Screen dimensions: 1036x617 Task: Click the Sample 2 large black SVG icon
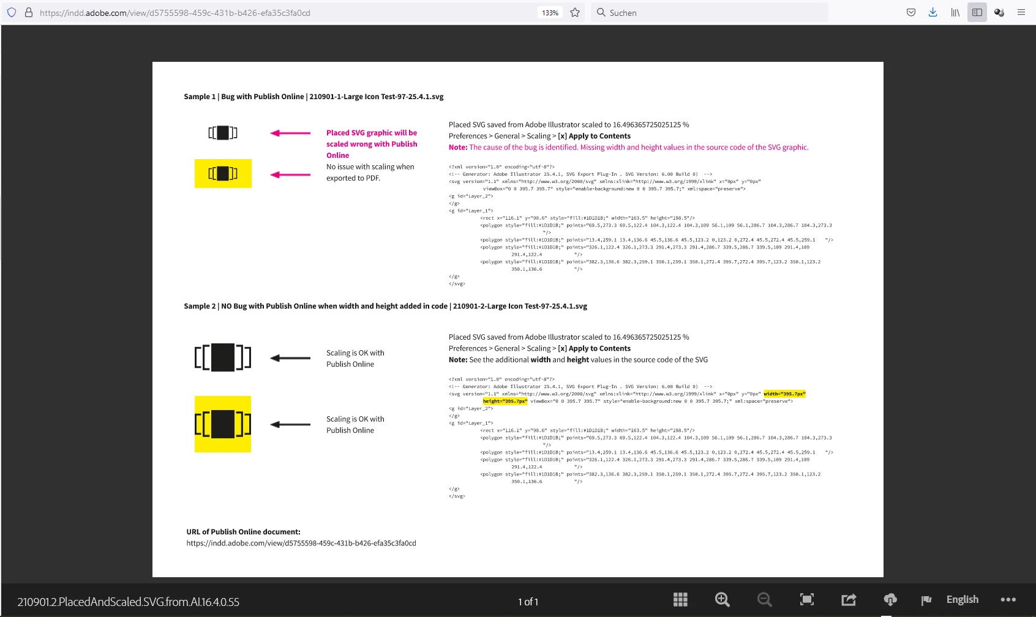[x=223, y=357]
